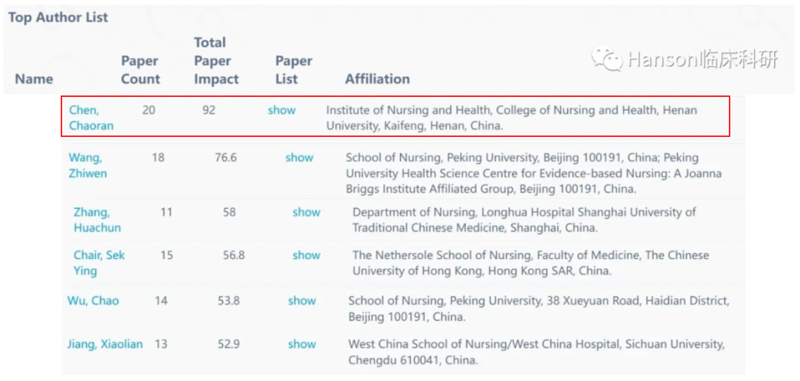
Task: Click the Total Paper Impact column header
Action: (x=216, y=61)
